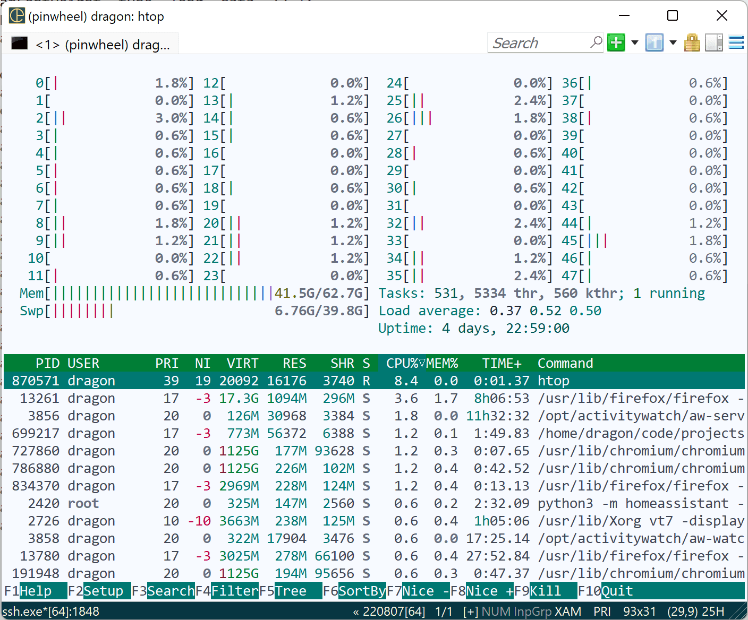Select aw-watc process row PID 3858
Viewport: 748px width, 620px height.
pyautogui.click(x=374, y=538)
